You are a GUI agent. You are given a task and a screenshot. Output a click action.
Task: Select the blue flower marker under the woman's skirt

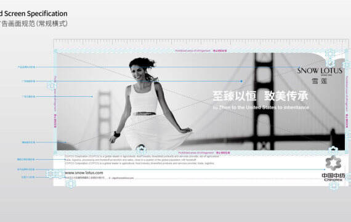pyautogui.click(x=141, y=149)
